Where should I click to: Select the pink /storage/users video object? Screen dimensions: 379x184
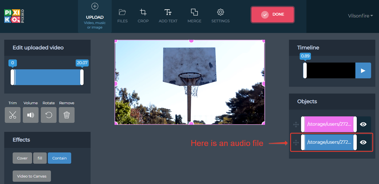[329, 124]
